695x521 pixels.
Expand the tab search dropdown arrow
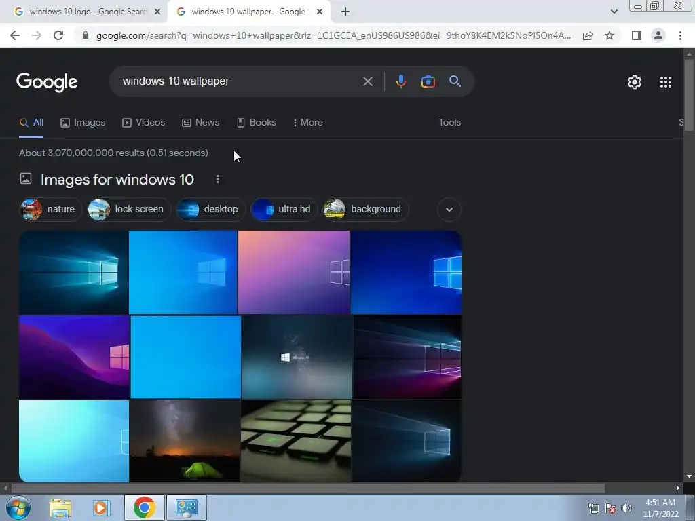[614, 12]
